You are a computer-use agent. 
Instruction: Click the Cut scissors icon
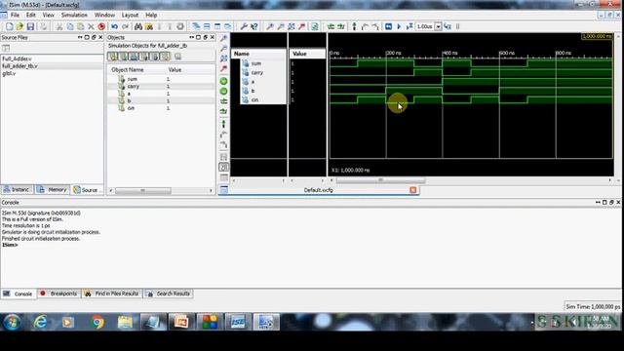[x=59, y=26]
